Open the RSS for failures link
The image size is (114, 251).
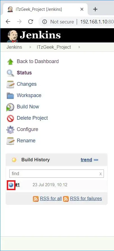86,198
